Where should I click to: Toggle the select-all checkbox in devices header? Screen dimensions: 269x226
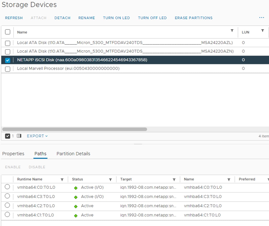(x=8, y=32)
